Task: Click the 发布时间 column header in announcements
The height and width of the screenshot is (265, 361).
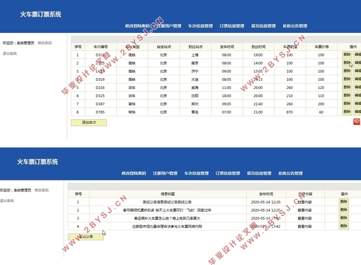Action: tap(266, 194)
